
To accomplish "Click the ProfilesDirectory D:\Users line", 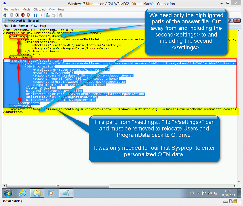I will tap(76, 45).
